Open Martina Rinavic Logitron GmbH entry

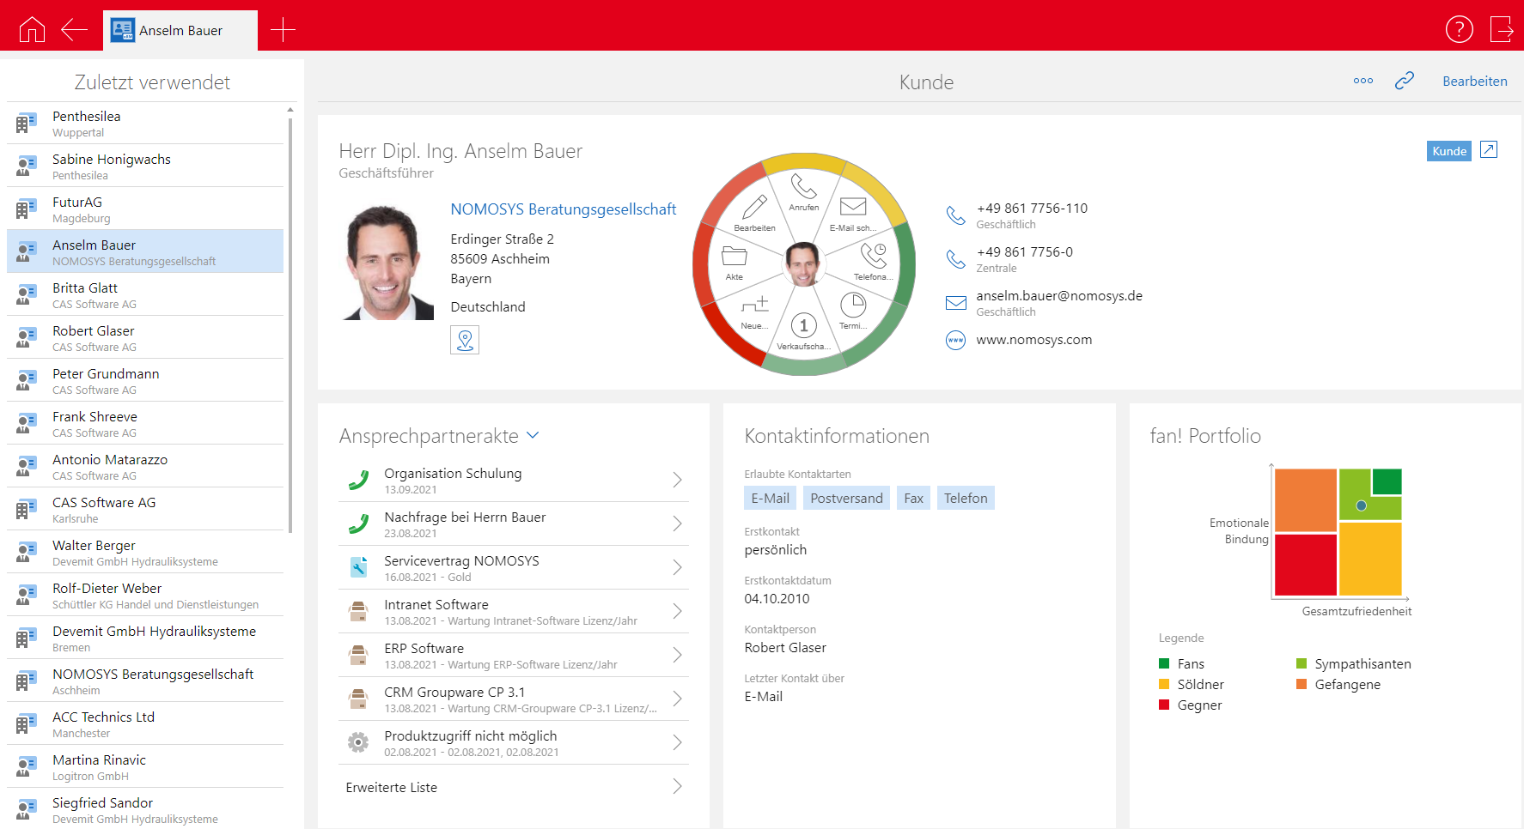pyautogui.click(x=145, y=766)
